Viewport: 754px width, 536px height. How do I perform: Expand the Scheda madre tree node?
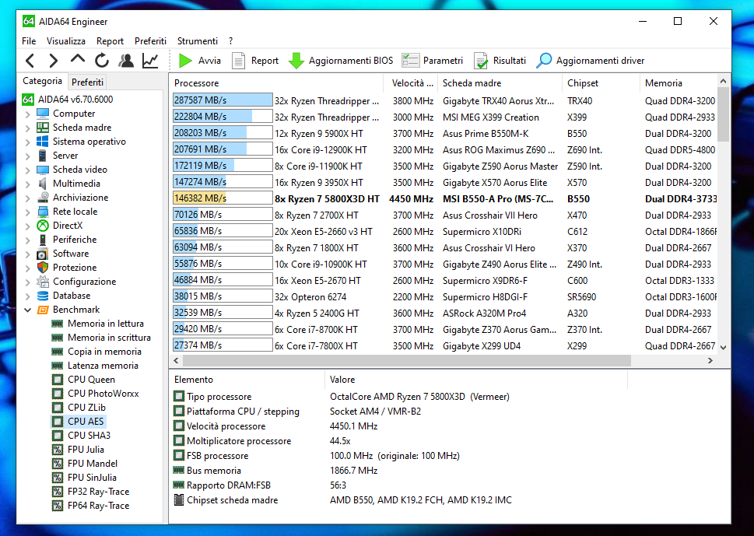pyautogui.click(x=27, y=128)
